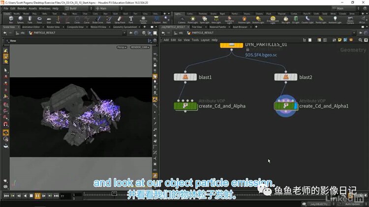The height and width of the screenshot is (207, 369).
Task: Click the network editor search magnifier icon
Action: [x=360, y=40]
